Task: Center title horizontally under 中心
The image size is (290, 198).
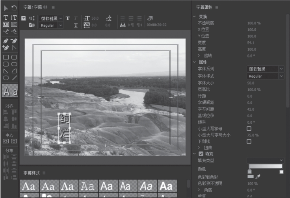Action: pos(6,141)
